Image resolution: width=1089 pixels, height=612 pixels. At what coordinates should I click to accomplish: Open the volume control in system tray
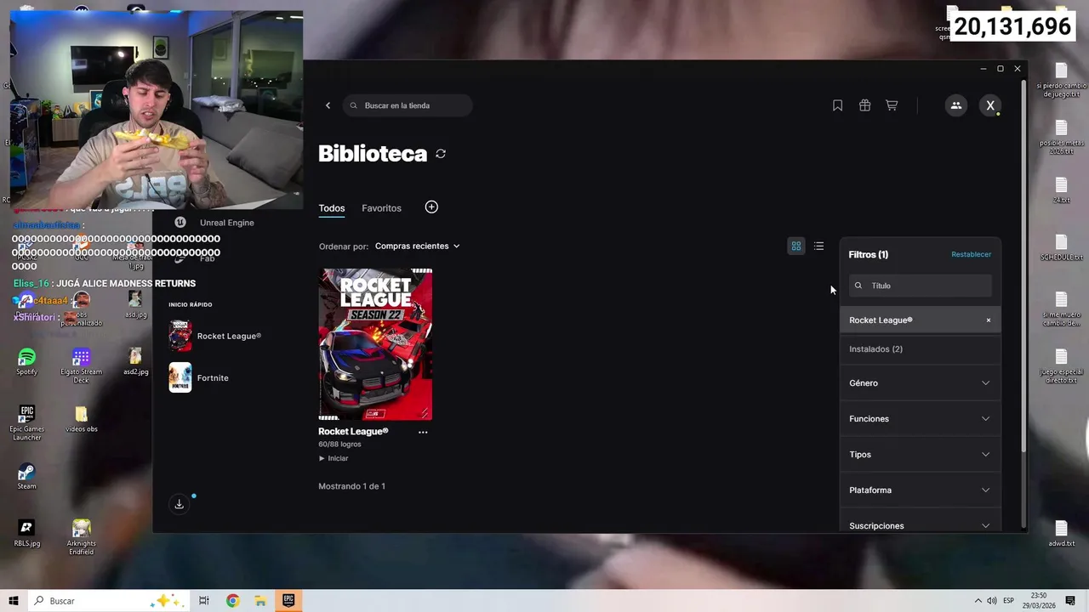coord(992,601)
